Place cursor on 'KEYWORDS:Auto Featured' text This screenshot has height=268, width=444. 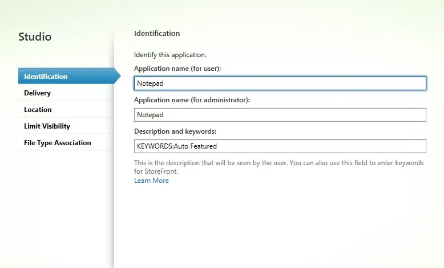coord(177,146)
